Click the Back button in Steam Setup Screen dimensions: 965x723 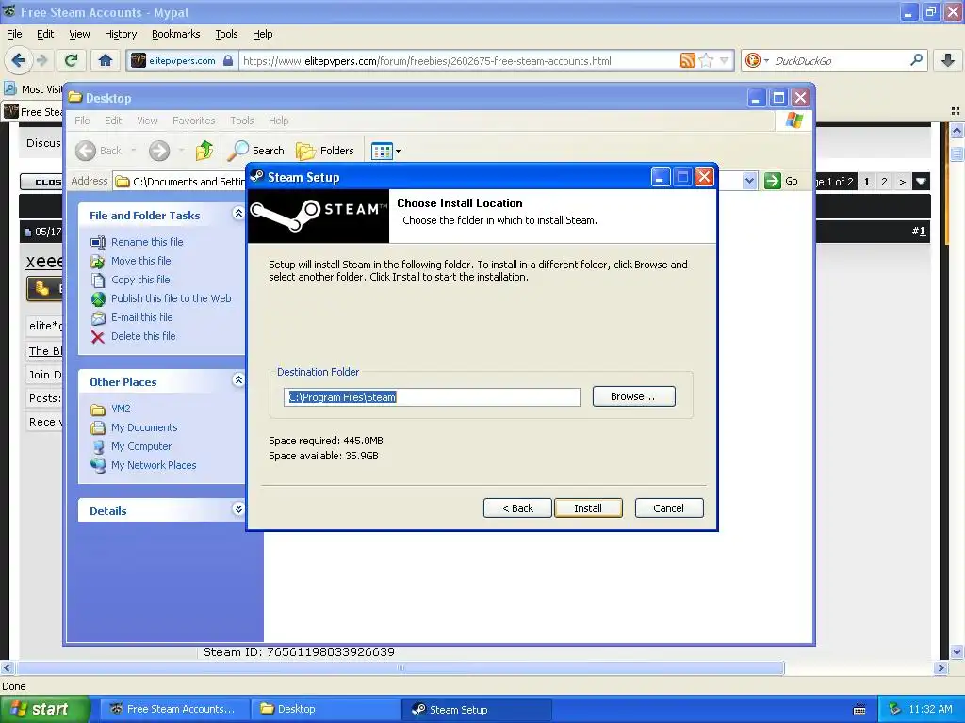click(x=517, y=507)
